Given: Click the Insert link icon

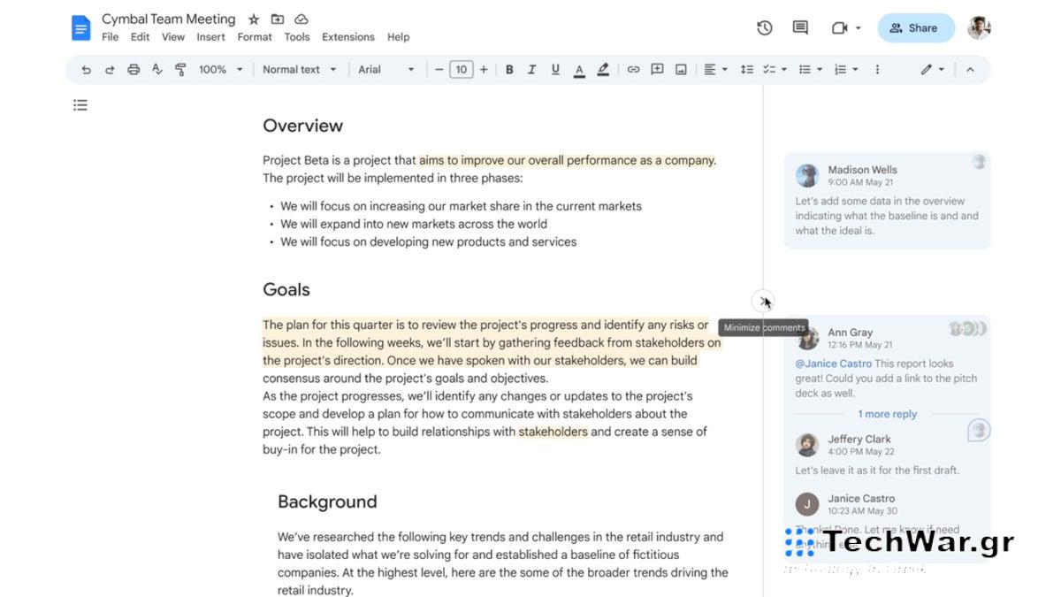Looking at the screenshot, I should [x=633, y=70].
